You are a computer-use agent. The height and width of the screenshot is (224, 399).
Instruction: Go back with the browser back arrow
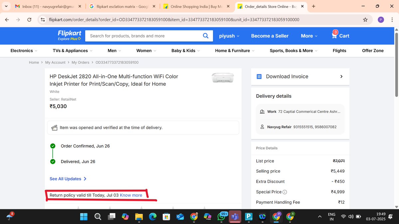[7, 20]
